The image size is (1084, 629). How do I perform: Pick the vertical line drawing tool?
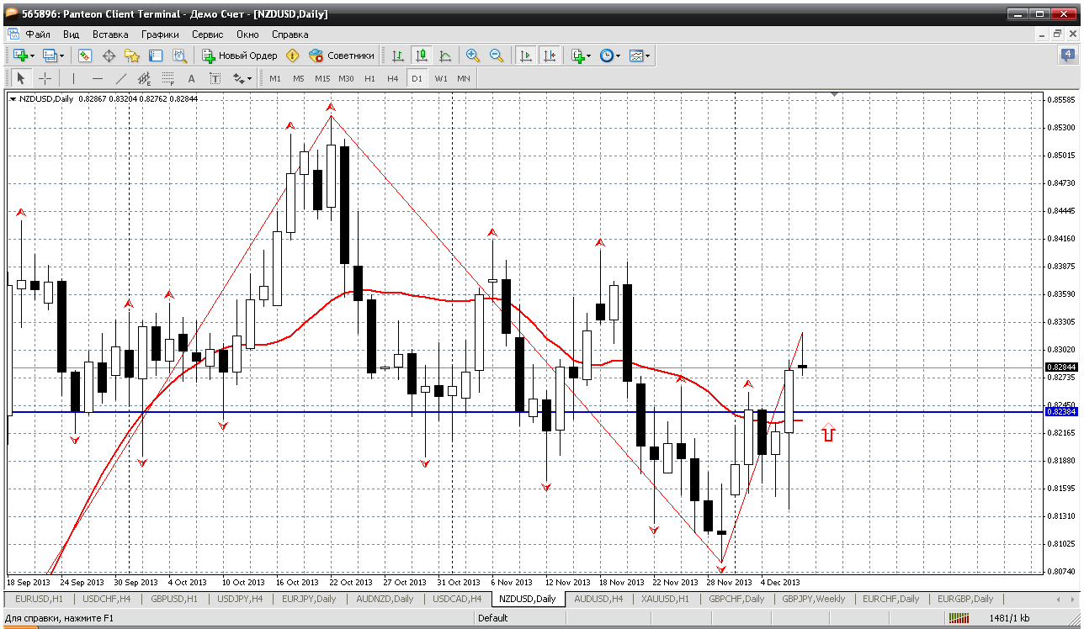coord(74,78)
